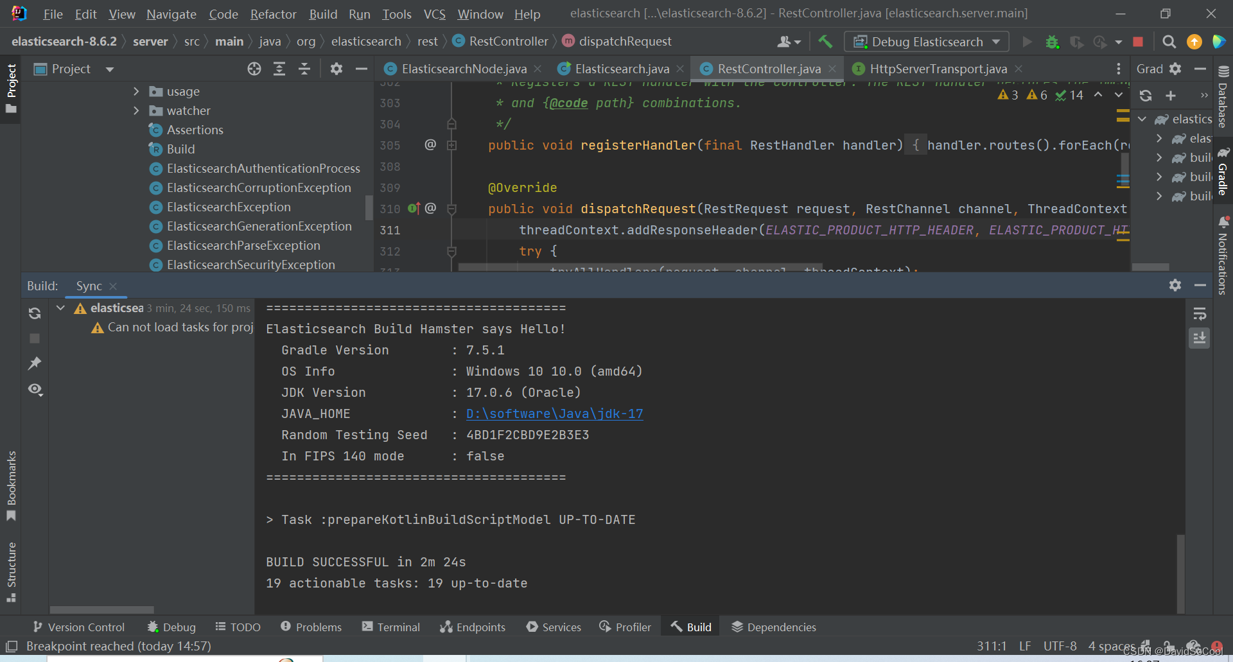Click the build output vertical scrollbar
This screenshot has width=1233, height=662.
(1180, 573)
